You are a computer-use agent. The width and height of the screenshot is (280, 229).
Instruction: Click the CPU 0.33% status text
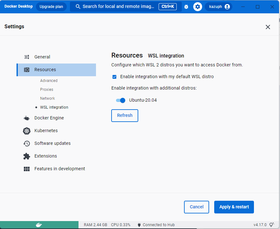[x=121, y=225]
